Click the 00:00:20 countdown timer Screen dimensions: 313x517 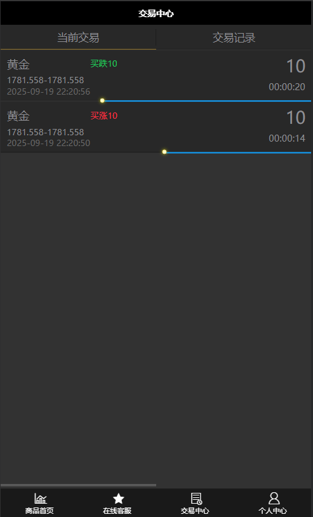pos(286,87)
